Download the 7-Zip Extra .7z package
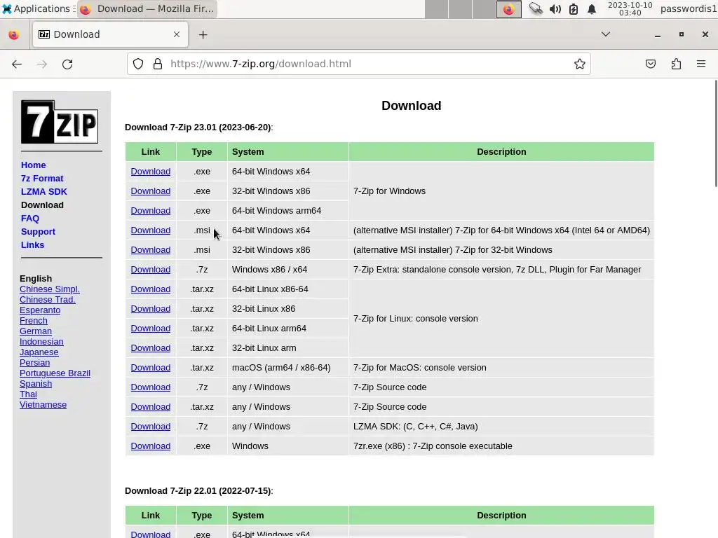The width and height of the screenshot is (718, 538). click(x=151, y=270)
